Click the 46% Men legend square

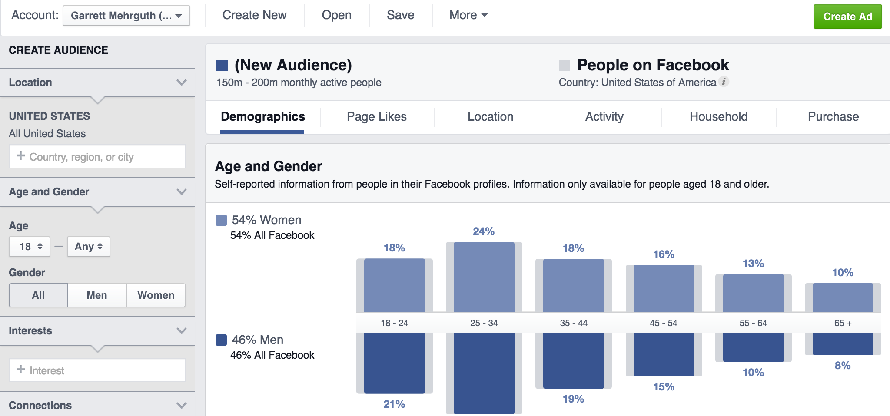[x=221, y=340]
